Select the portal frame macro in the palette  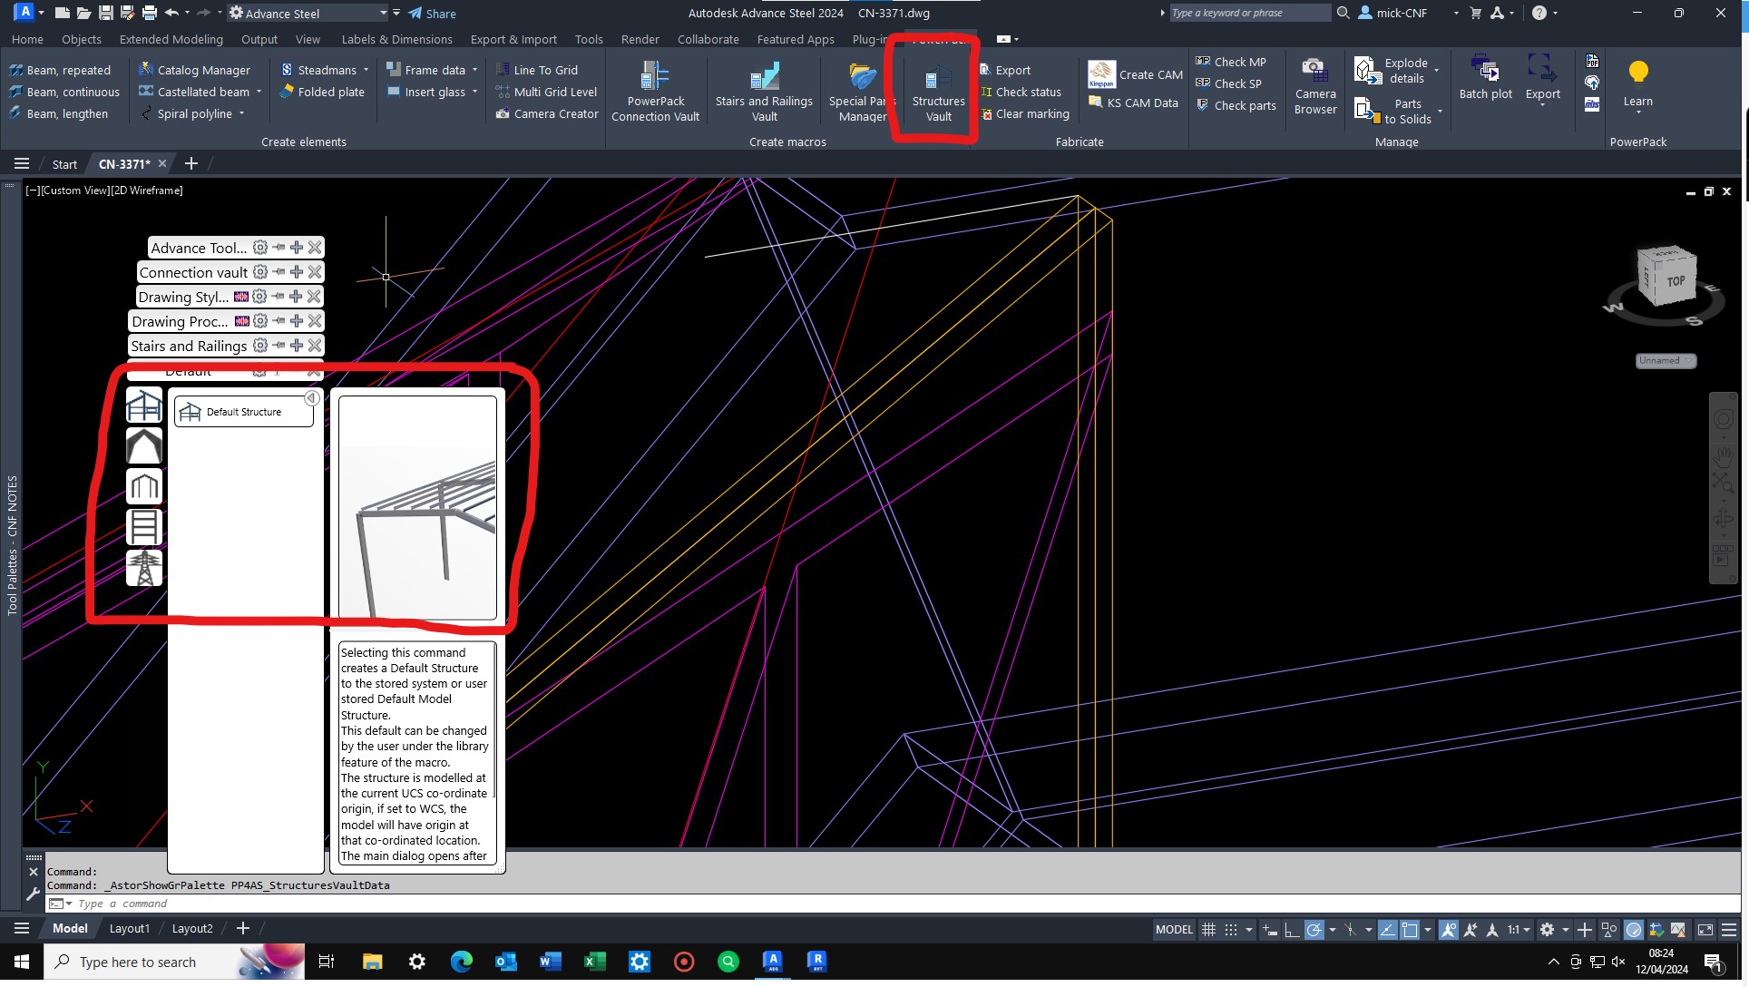pos(143,487)
